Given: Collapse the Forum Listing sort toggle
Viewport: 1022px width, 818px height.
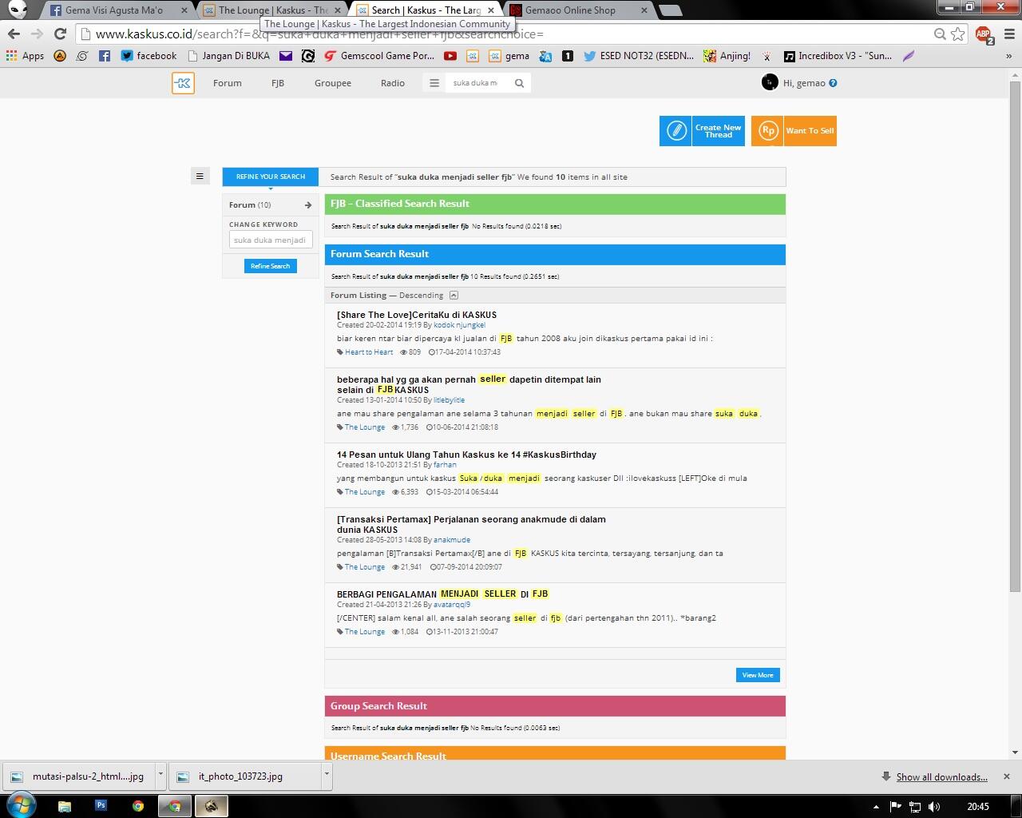Looking at the screenshot, I should [454, 296].
